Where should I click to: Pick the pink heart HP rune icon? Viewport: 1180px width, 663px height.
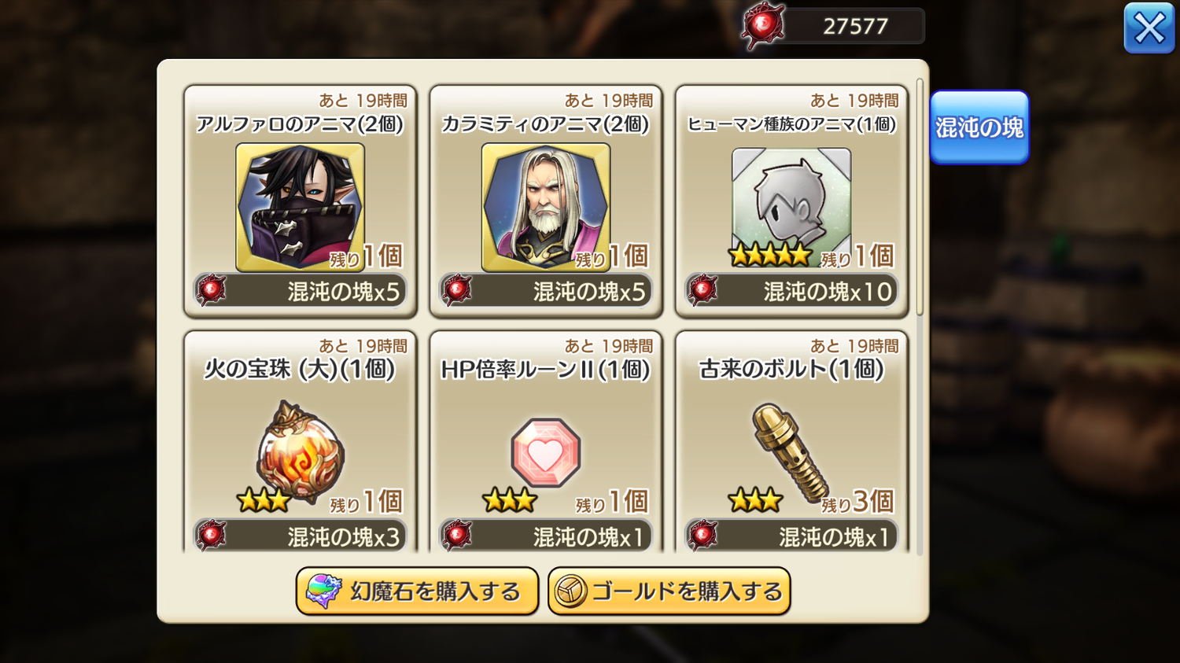545,453
